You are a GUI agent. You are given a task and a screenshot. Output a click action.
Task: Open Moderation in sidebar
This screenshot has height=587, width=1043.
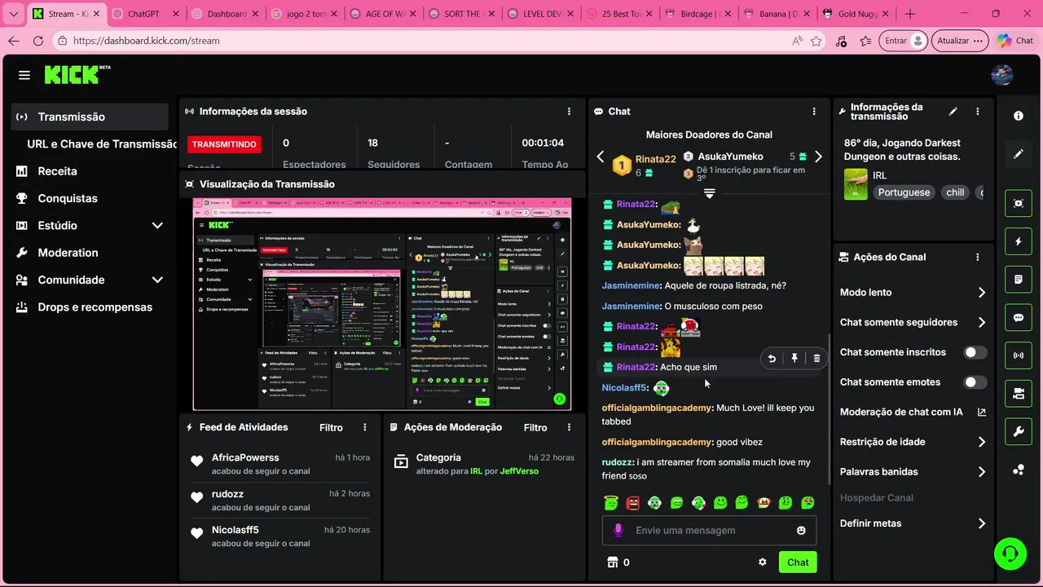[68, 253]
